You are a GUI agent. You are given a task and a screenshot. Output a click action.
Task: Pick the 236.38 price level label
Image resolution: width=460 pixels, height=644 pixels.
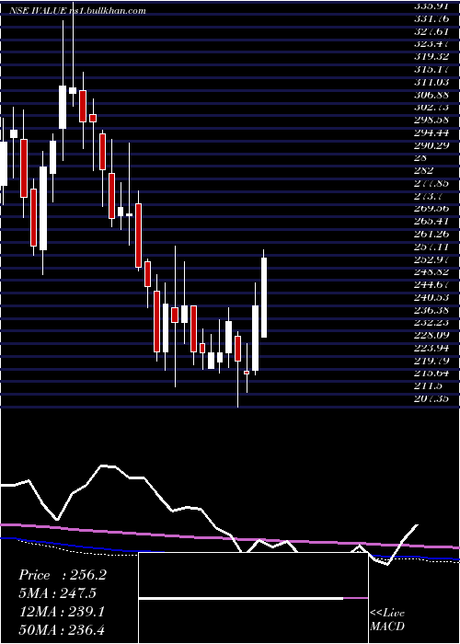point(432,310)
